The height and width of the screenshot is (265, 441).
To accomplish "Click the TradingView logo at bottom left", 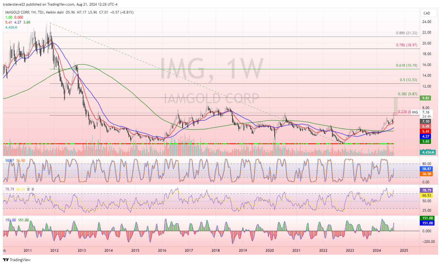I will click(x=17, y=260).
